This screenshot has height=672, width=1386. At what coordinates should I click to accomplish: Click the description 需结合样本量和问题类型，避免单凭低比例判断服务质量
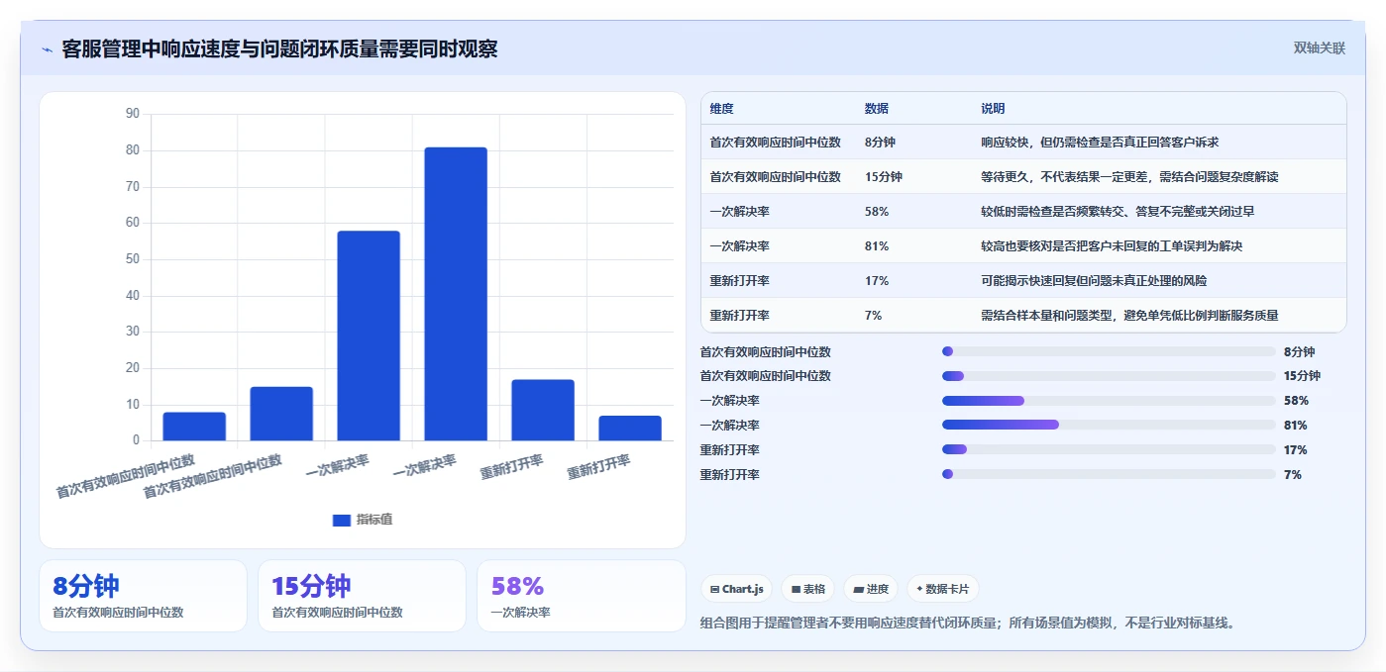1129,316
